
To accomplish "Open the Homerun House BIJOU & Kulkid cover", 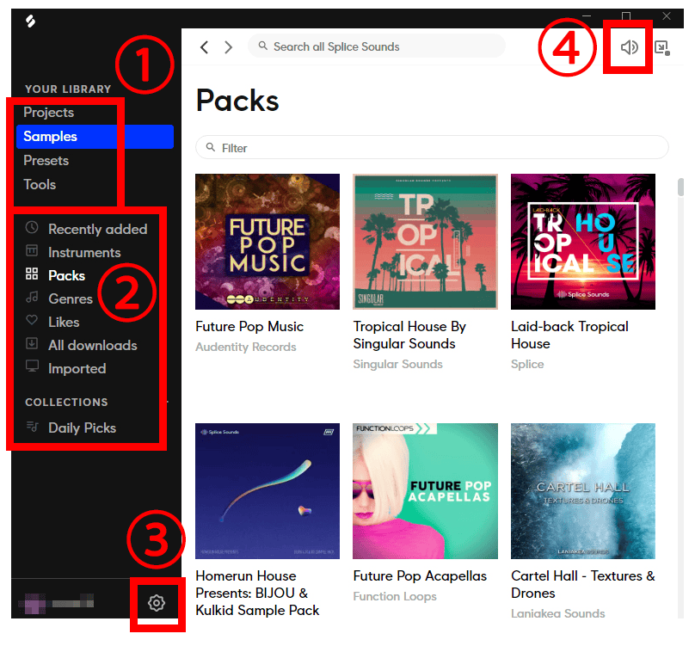I will pos(268,491).
